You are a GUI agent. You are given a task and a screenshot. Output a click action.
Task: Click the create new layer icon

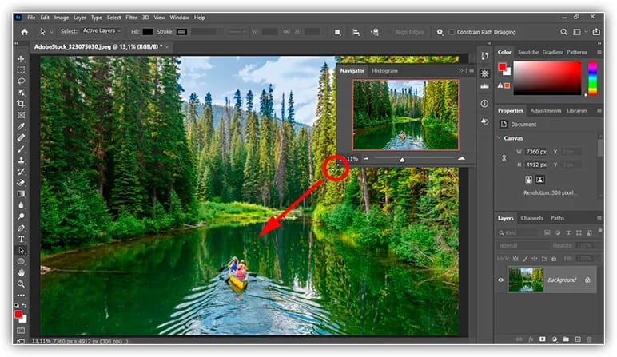click(x=578, y=339)
